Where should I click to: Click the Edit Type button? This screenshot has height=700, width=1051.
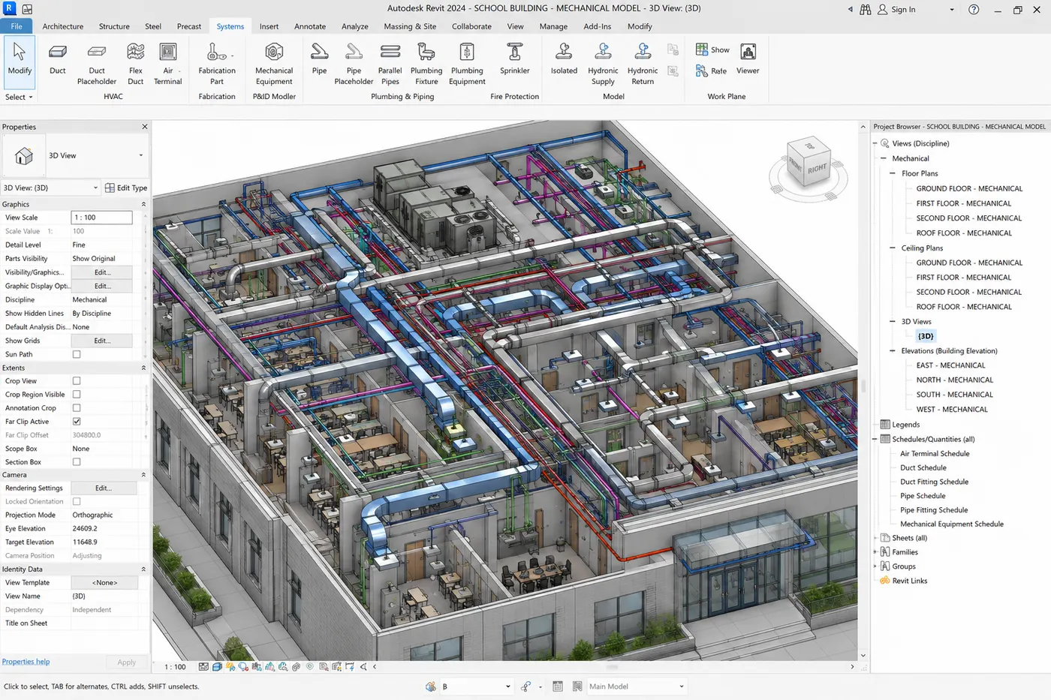coord(126,188)
